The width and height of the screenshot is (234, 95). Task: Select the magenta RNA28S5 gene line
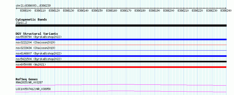tap(121, 85)
